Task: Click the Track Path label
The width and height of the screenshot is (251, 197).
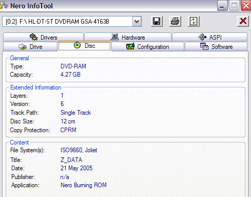Action: point(25,113)
